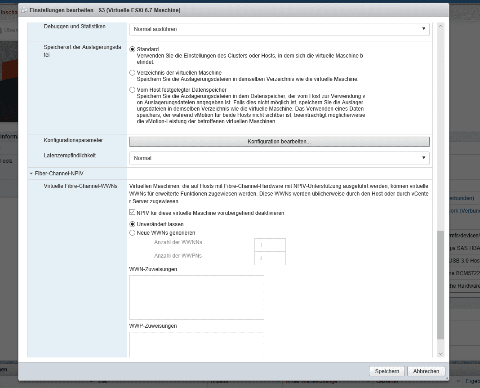Viewport: 480px width, 388px height.
Task: Click Anzahl der WWNNs label
Action: pyautogui.click(x=178, y=242)
